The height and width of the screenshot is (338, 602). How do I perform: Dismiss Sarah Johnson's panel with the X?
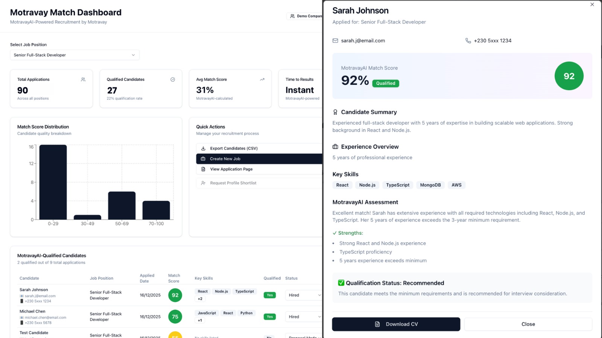click(x=592, y=5)
